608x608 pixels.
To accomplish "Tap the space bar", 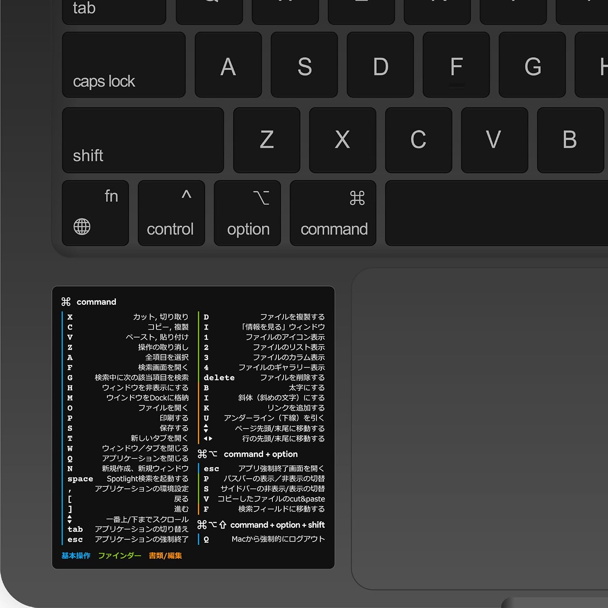I will click(x=497, y=213).
